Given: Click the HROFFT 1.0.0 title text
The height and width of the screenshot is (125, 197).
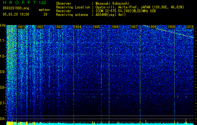Looking at the screenshot, I should click(x=24, y=2).
